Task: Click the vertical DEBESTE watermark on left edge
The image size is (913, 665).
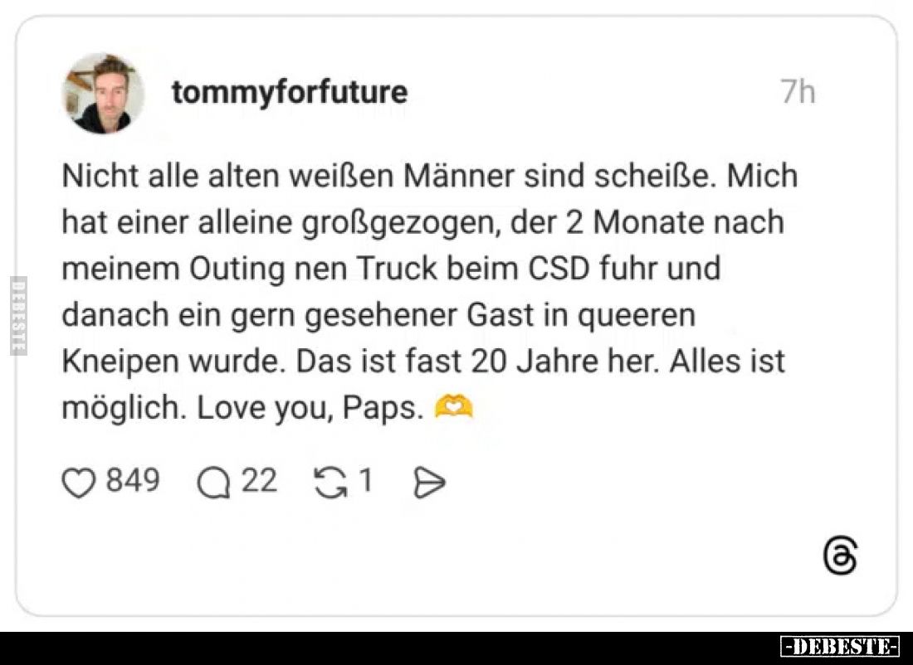Action: [17, 315]
